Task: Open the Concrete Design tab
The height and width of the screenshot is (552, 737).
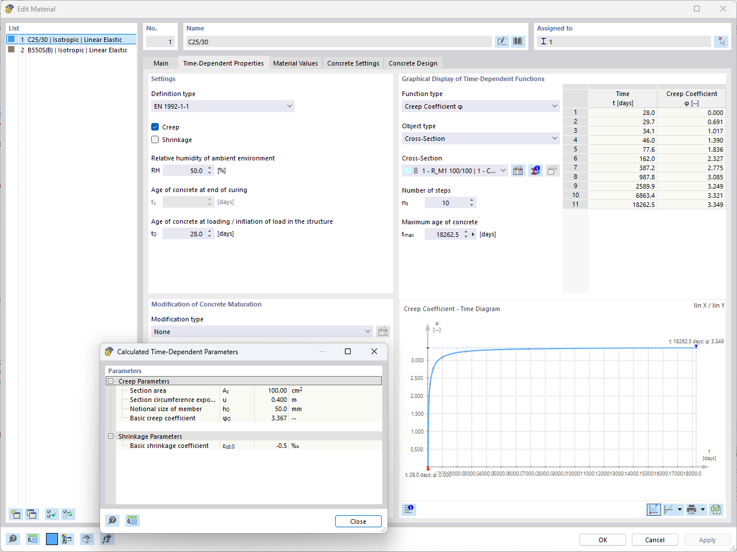Action: coord(413,63)
